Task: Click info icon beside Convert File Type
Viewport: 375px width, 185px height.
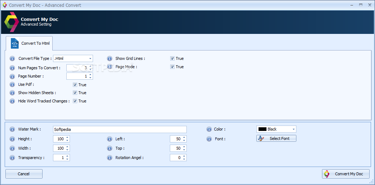Action: tap(12, 59)
